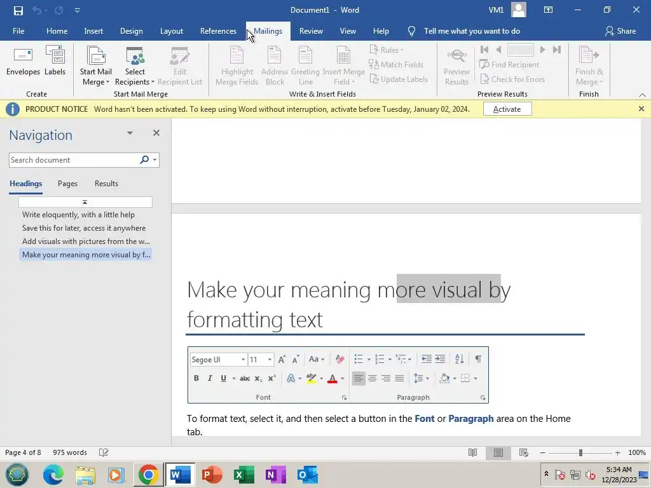651x488 pixels.
Task: Click Match Fields
Action: [x=396, y=65]
